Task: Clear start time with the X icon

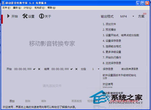Action: click(x=39, y=69)
